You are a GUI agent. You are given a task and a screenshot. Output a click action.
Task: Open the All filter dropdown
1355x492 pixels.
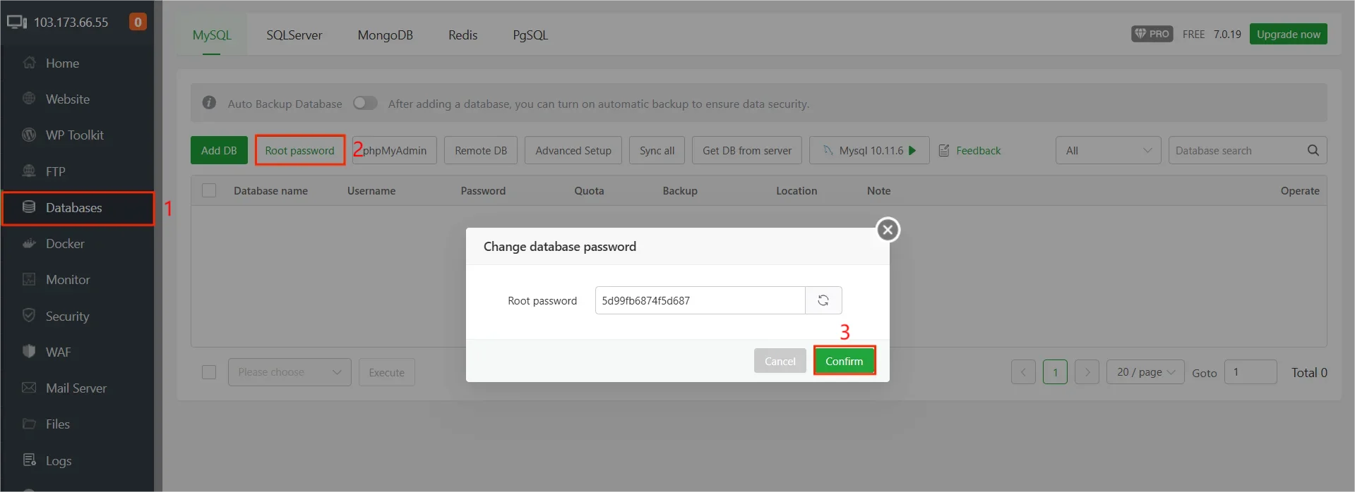(x=1108, y=150)
